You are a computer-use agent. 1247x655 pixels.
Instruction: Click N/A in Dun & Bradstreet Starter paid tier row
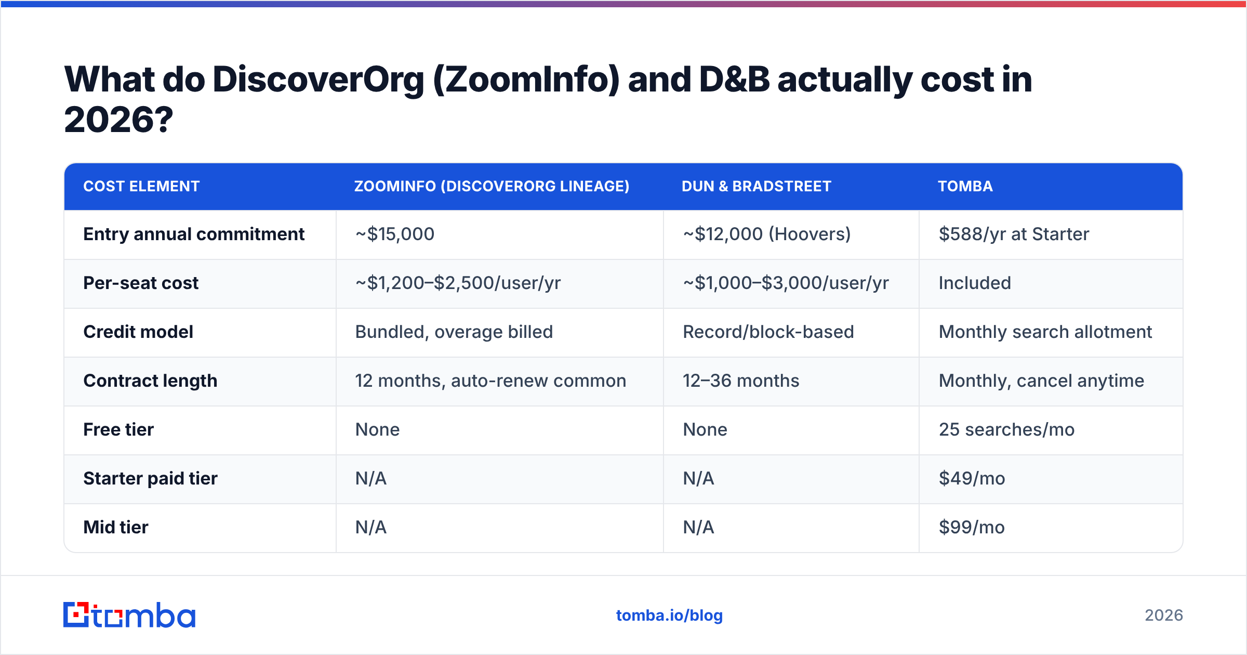699,479
